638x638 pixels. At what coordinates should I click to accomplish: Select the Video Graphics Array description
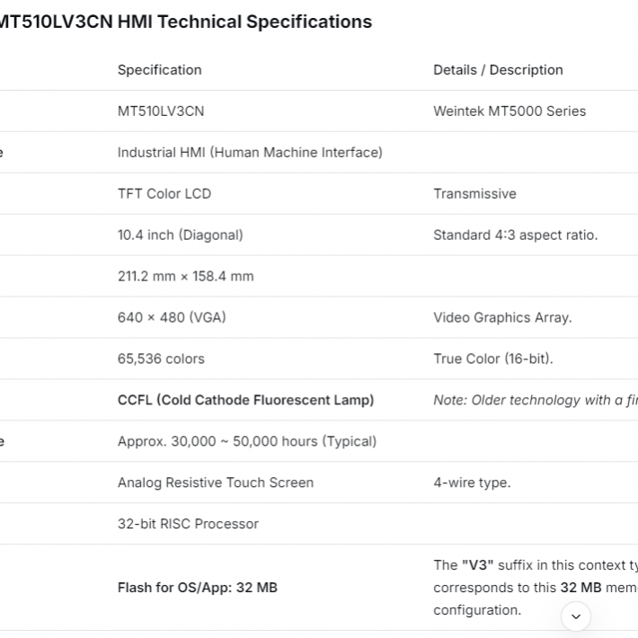click(x=502, y=317)
